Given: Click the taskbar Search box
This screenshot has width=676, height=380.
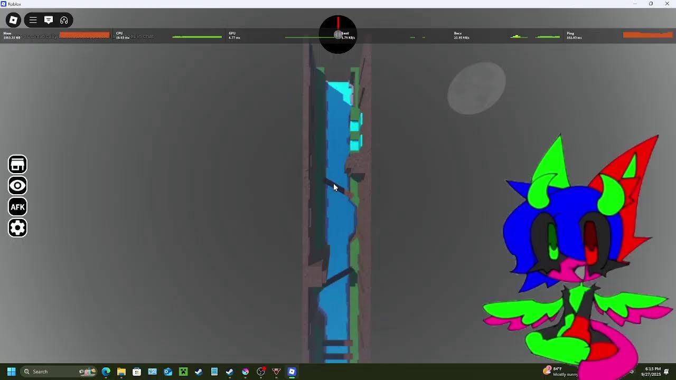Looking at the screenshot, I should pos(59,372).
